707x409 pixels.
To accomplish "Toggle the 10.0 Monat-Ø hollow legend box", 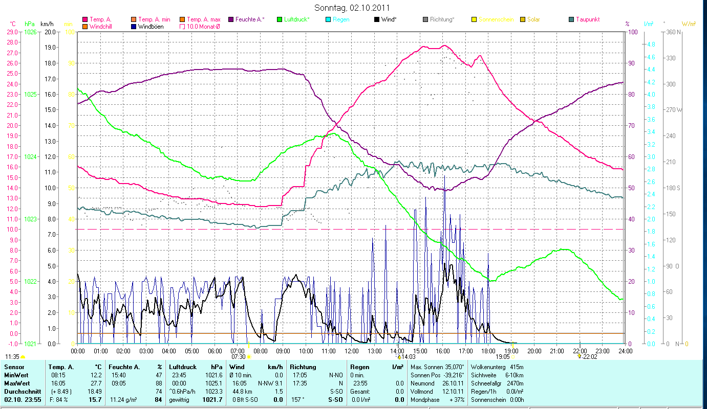I will pyautogui.click(x=182, y=26).
